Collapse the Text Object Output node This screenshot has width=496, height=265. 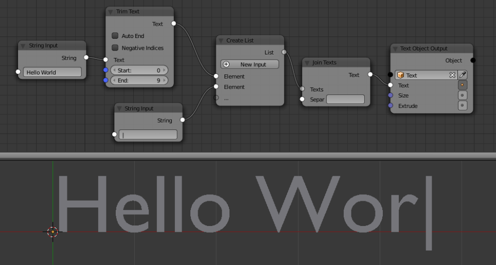click(395, 49)
